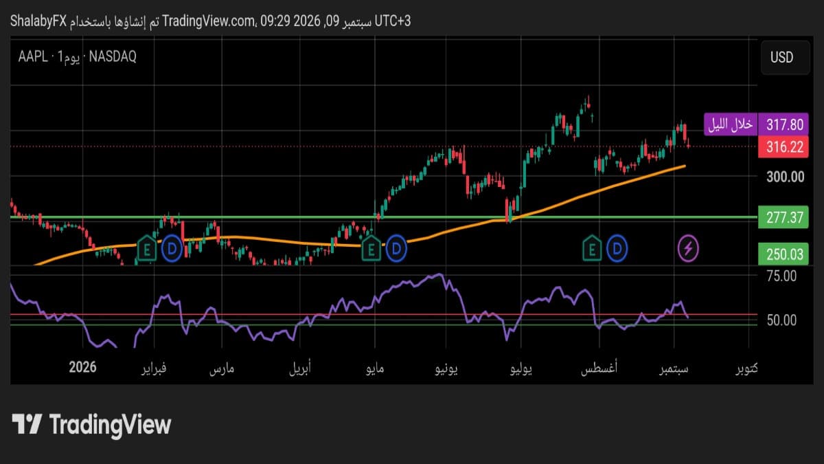Click the يونيو month label

(447, 370)
